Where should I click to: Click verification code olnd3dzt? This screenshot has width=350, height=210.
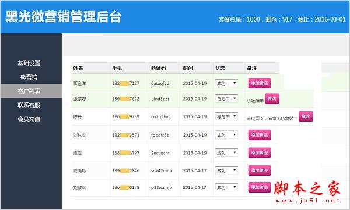pyautogui.click(x=160, y=99)
